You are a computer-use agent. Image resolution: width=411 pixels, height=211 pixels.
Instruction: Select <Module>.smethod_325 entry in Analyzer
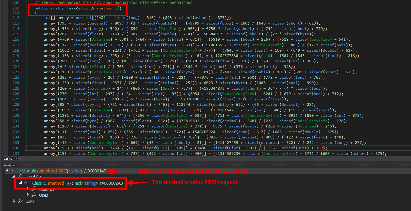click(62, 171)
